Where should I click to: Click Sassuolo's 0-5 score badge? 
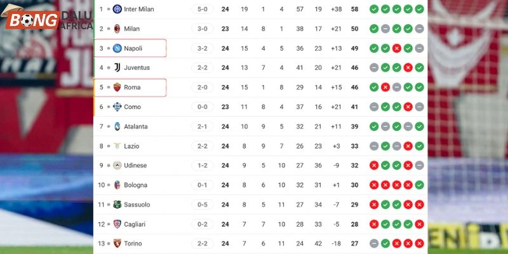click(202, 204)
